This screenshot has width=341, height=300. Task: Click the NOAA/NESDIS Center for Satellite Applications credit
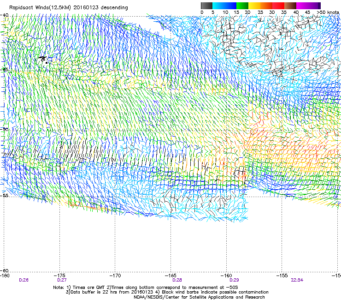click(199, 297)
